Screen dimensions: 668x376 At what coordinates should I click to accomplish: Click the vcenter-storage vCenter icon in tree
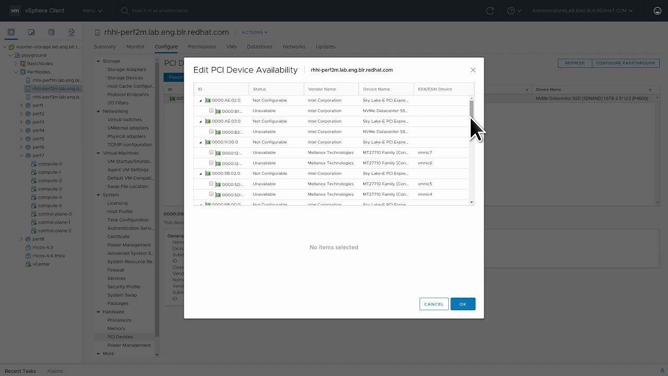pyautogui.click(x=11, y=47)
